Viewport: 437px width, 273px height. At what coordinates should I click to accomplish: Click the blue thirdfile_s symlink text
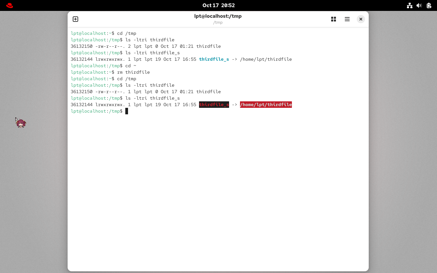point(214,59)
